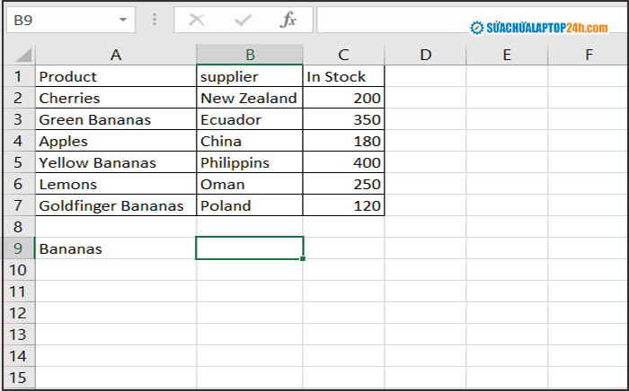Open the Name Box dropdown arrow
This screenshot has height=391, width=629.
(x=123, y=20)
